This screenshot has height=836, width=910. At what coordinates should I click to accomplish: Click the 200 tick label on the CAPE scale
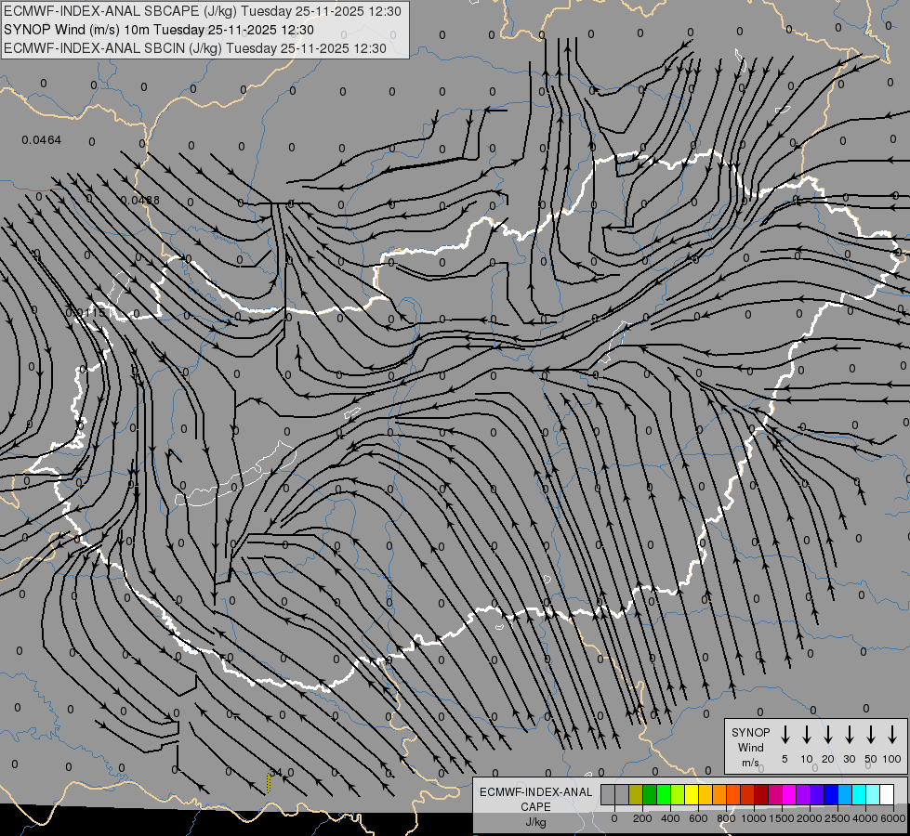click(x=642, y=818)
